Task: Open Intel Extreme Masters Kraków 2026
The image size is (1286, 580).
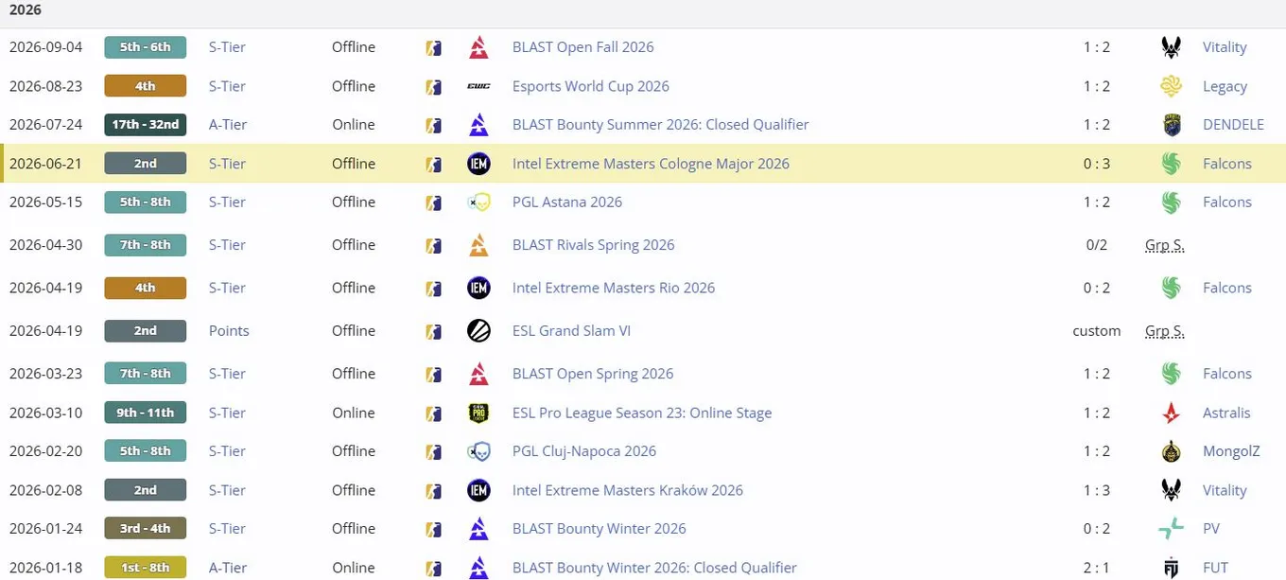Action: click(x=627, y=490)
